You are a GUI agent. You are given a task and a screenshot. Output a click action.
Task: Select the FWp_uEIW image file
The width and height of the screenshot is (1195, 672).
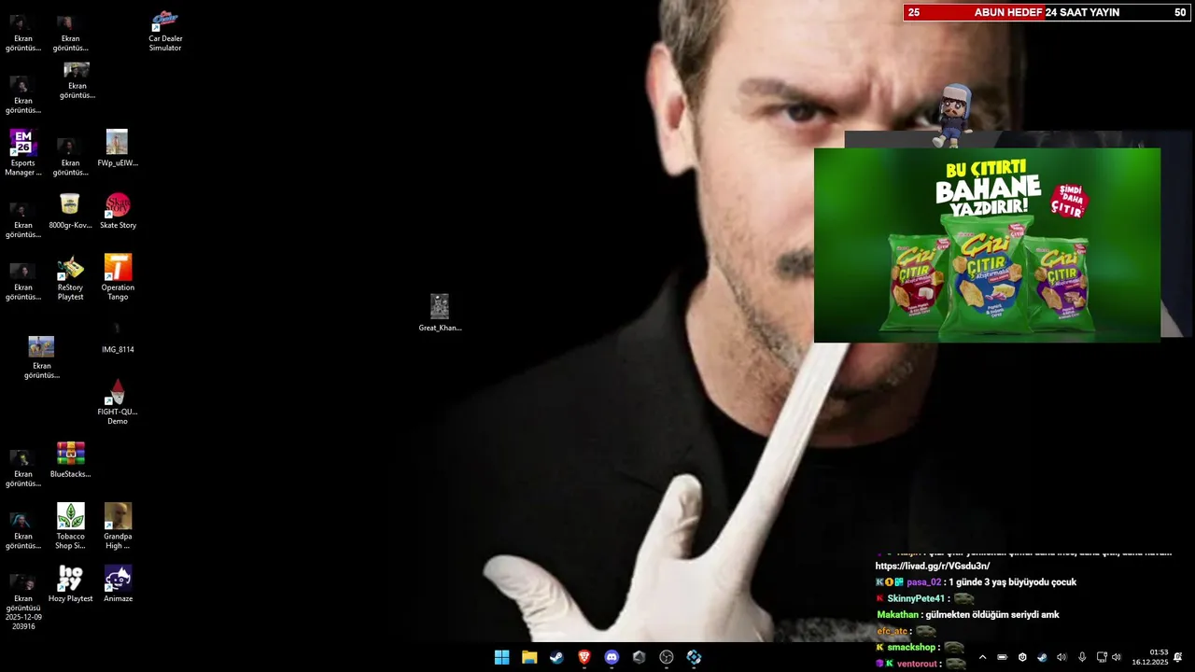[117, 148]
